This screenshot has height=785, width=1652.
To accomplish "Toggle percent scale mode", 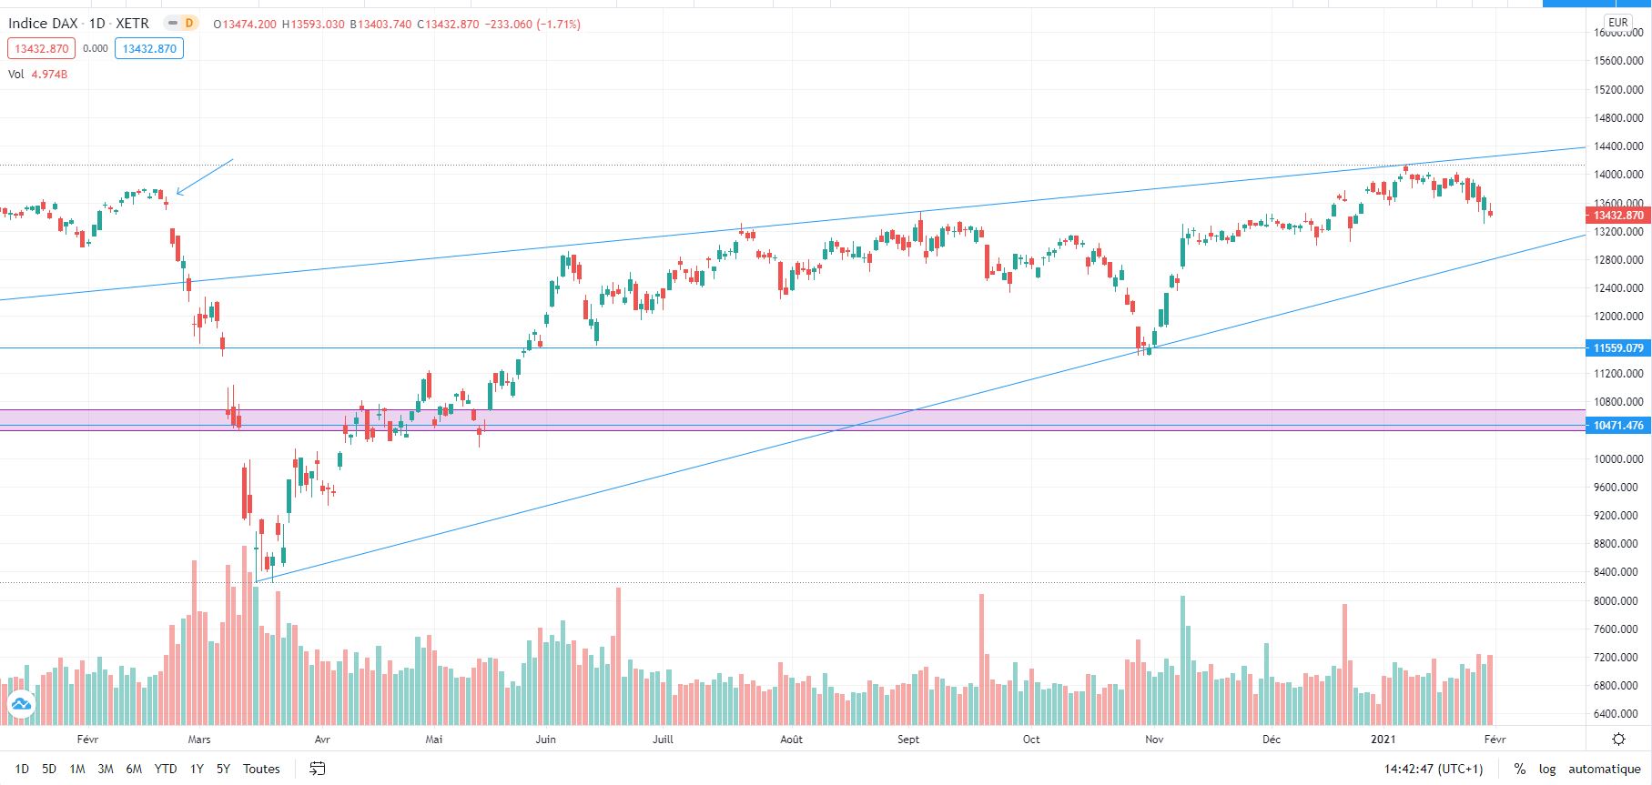I will coord(1519,769).
